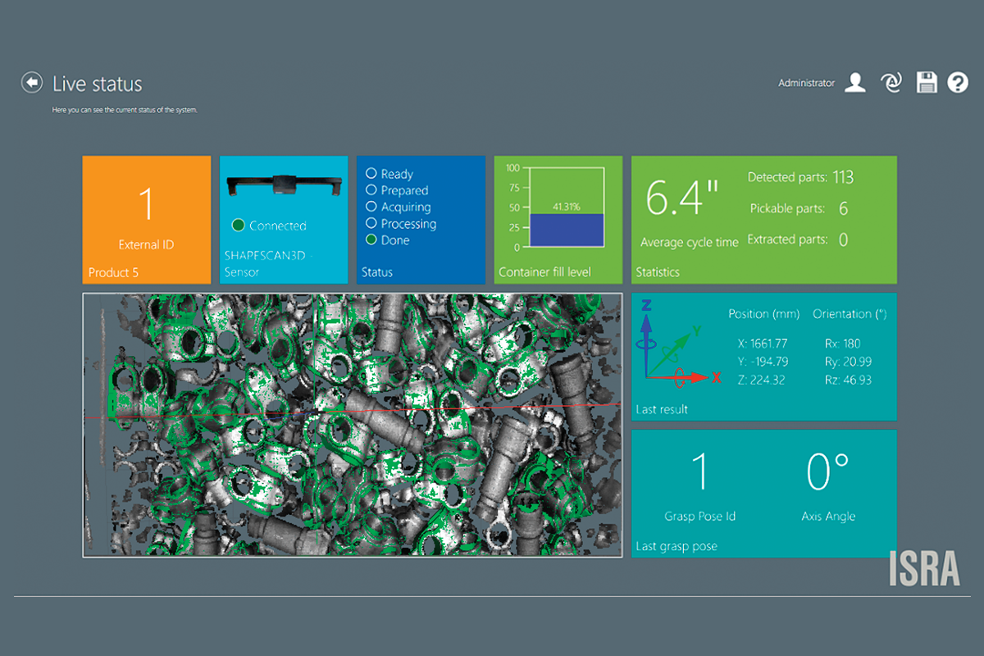Click the X: 1661.77 position value
This screenshot has width=984, height=656.
763,344
